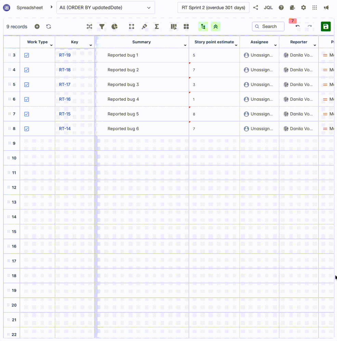This screenshot has width=337, height=341.
Task: Open the filter funnel tool
Action: coord(102,27)
